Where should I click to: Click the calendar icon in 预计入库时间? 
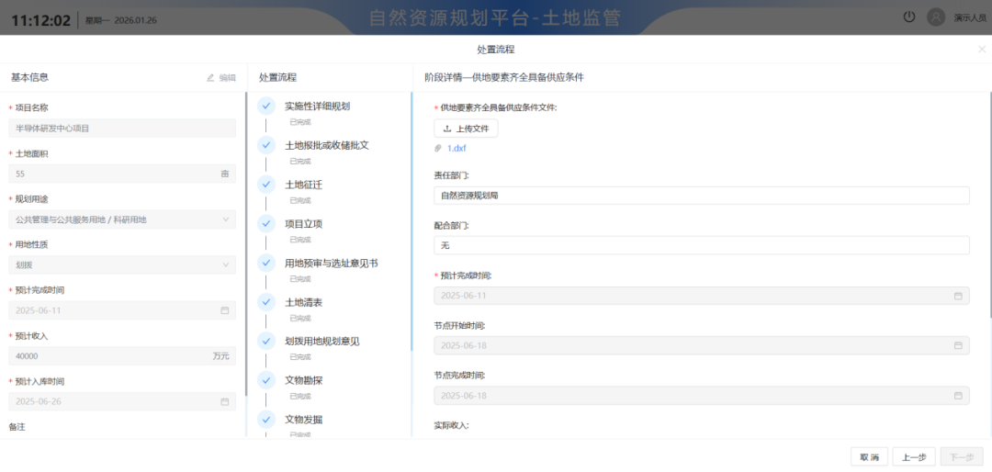(225, 401)
